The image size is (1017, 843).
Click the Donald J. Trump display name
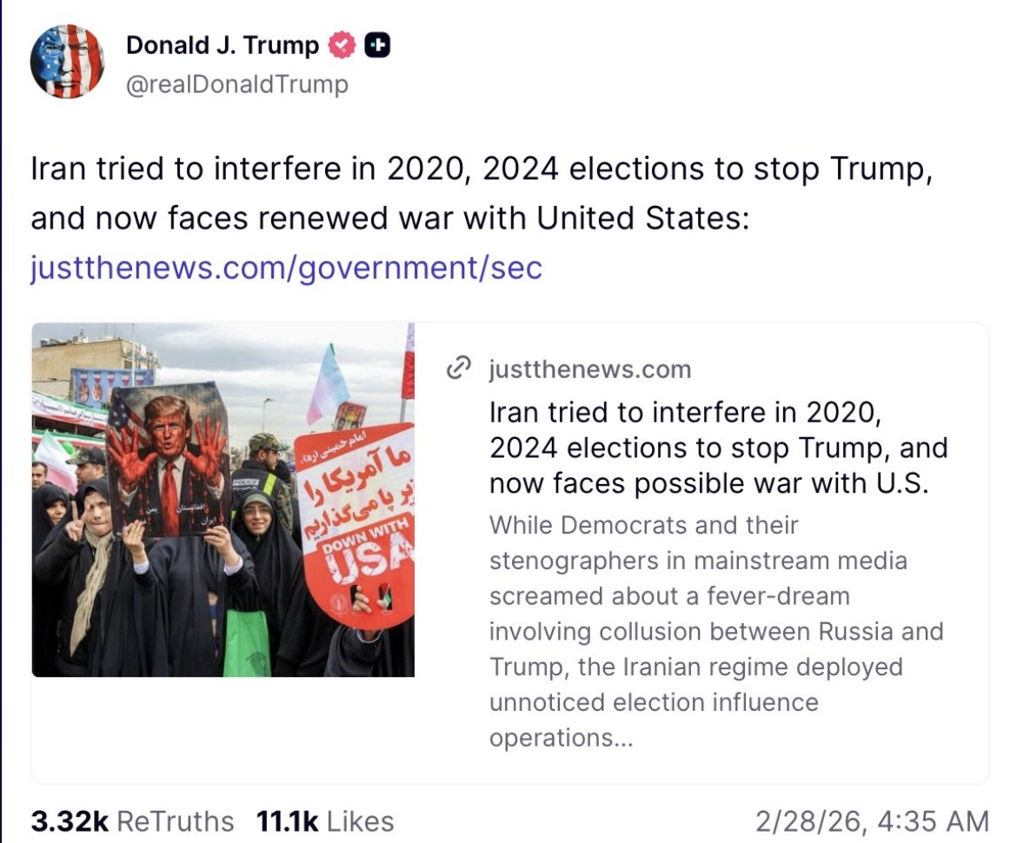223,46
